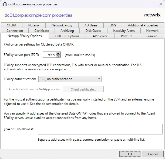The width and height of the screenshot is (165, 159).
Task: Open the Panzura tab
Action: tap(126, 36)
